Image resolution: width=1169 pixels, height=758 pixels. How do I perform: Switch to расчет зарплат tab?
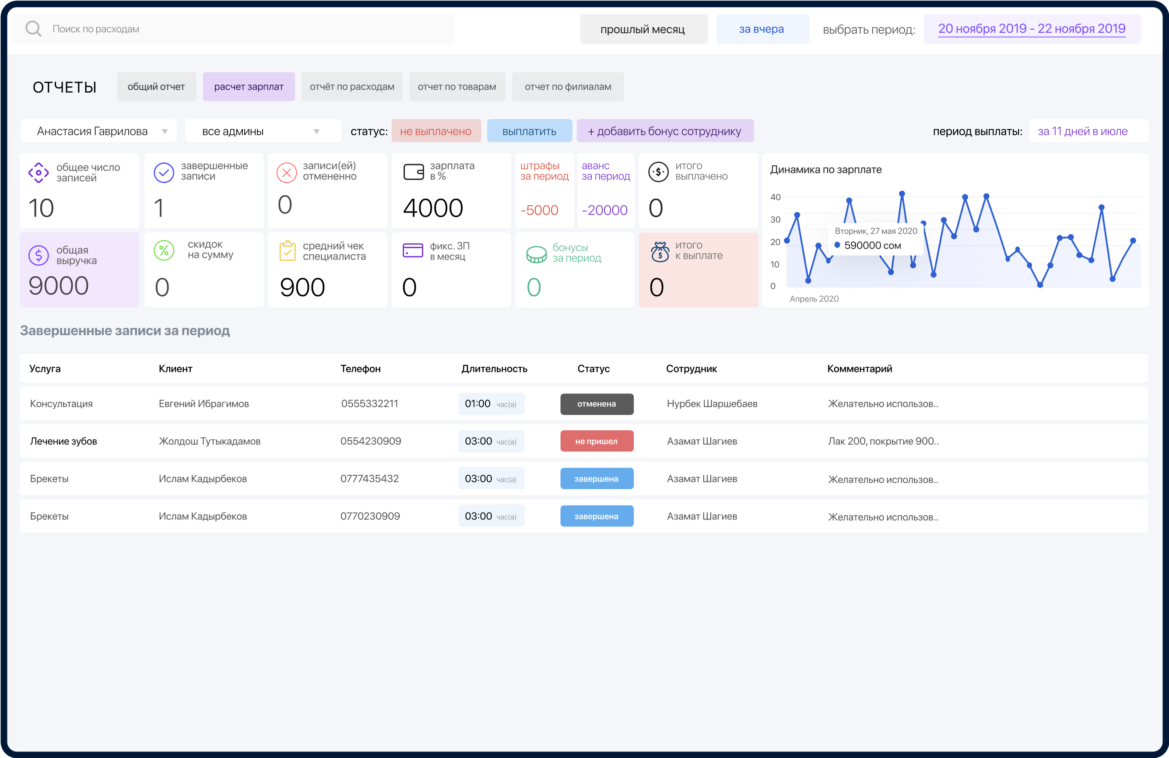tap(249, 87)
